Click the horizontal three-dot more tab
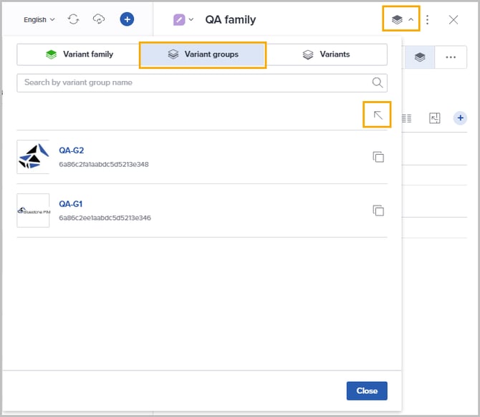Viewport: 480px width, 417px height. [x=451, y=57]
